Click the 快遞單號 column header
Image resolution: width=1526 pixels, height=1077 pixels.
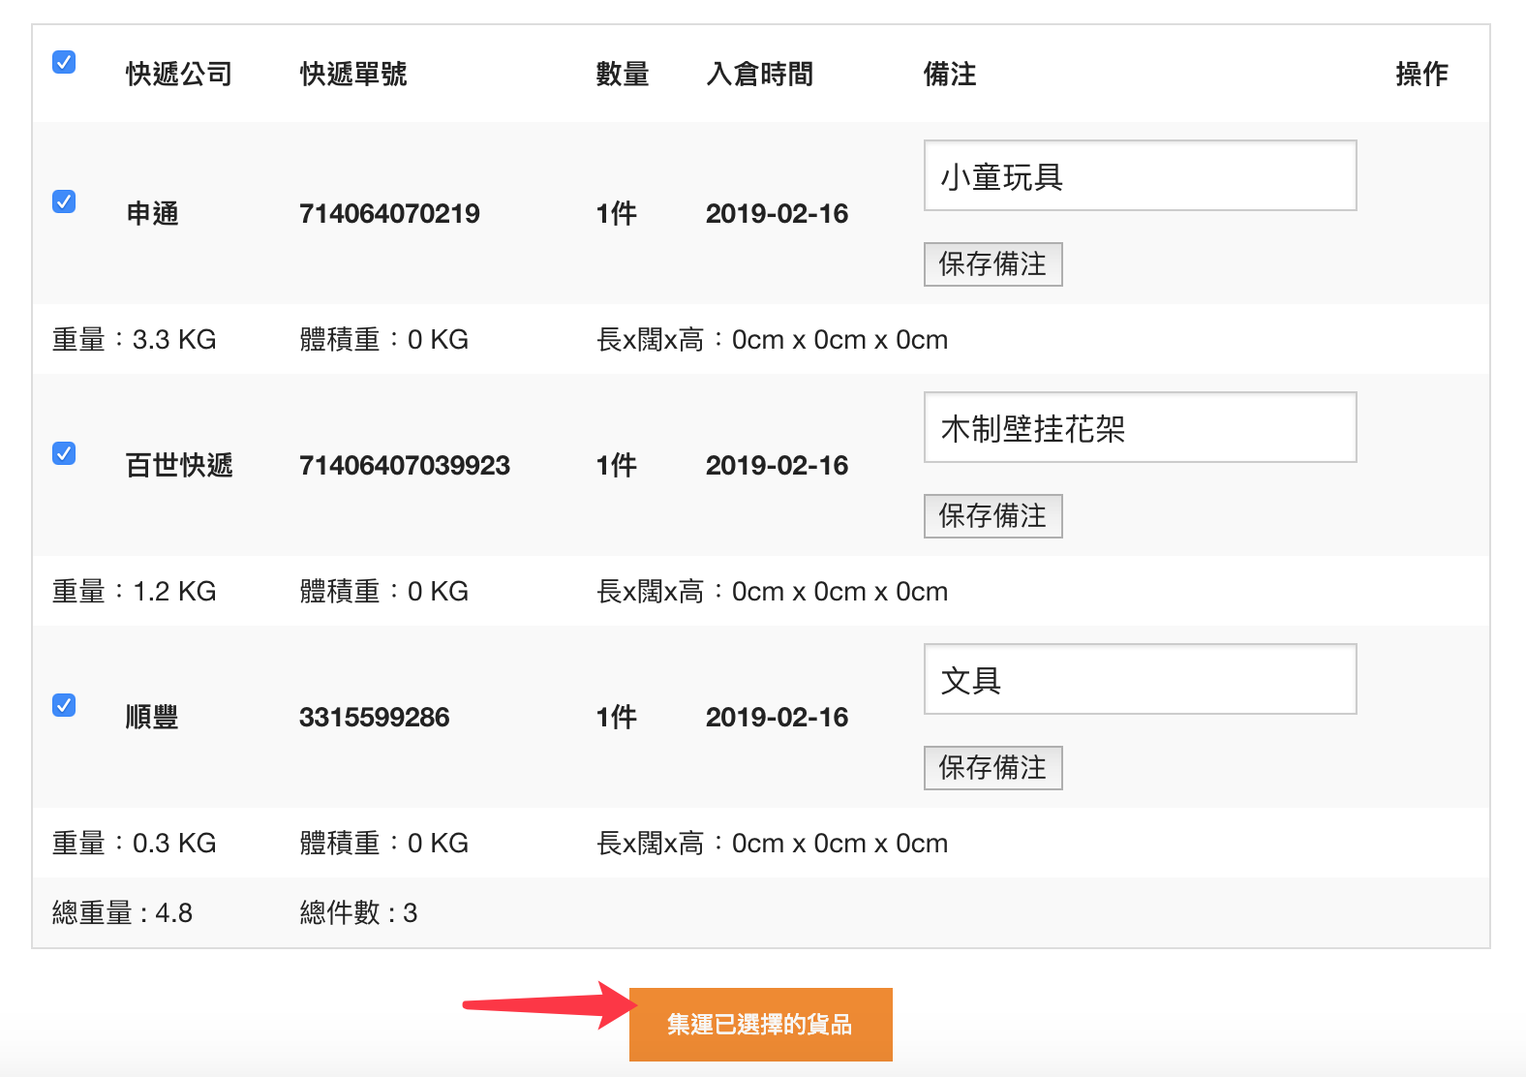point(353,75)
